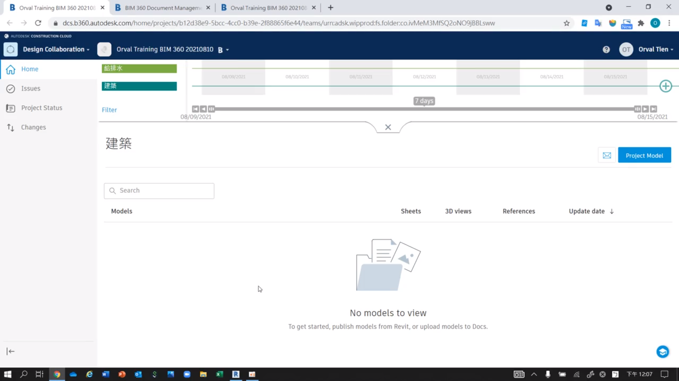Bookmark this page with star icon
The width and height of the screenshot is (679, 381).
pos(567,23)
